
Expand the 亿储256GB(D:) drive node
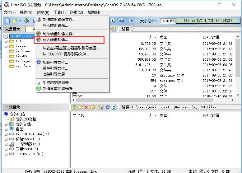[6, 139]
